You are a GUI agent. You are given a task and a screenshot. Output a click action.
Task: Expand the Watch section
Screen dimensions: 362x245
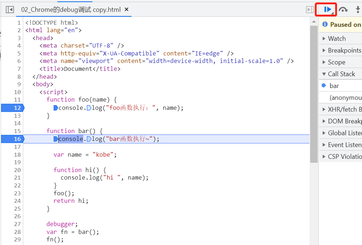(x=337, y=39)
